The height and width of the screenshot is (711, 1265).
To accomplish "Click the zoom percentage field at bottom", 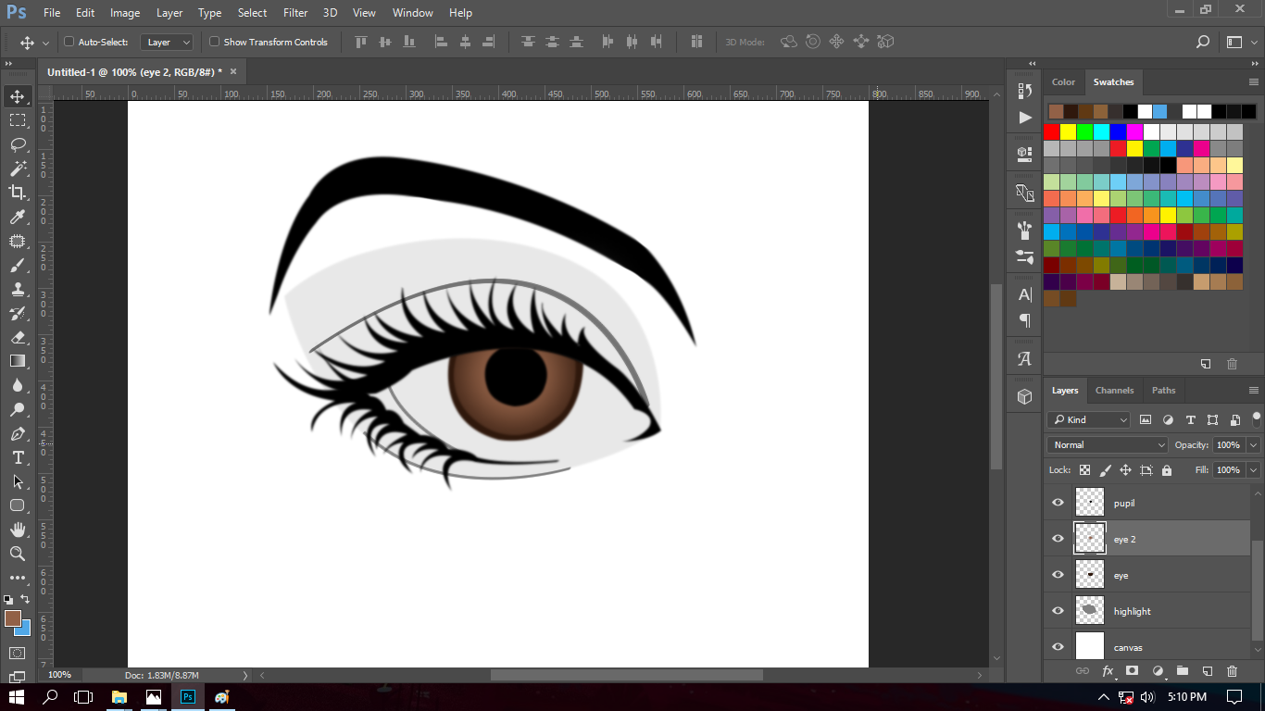I will 59,675.
